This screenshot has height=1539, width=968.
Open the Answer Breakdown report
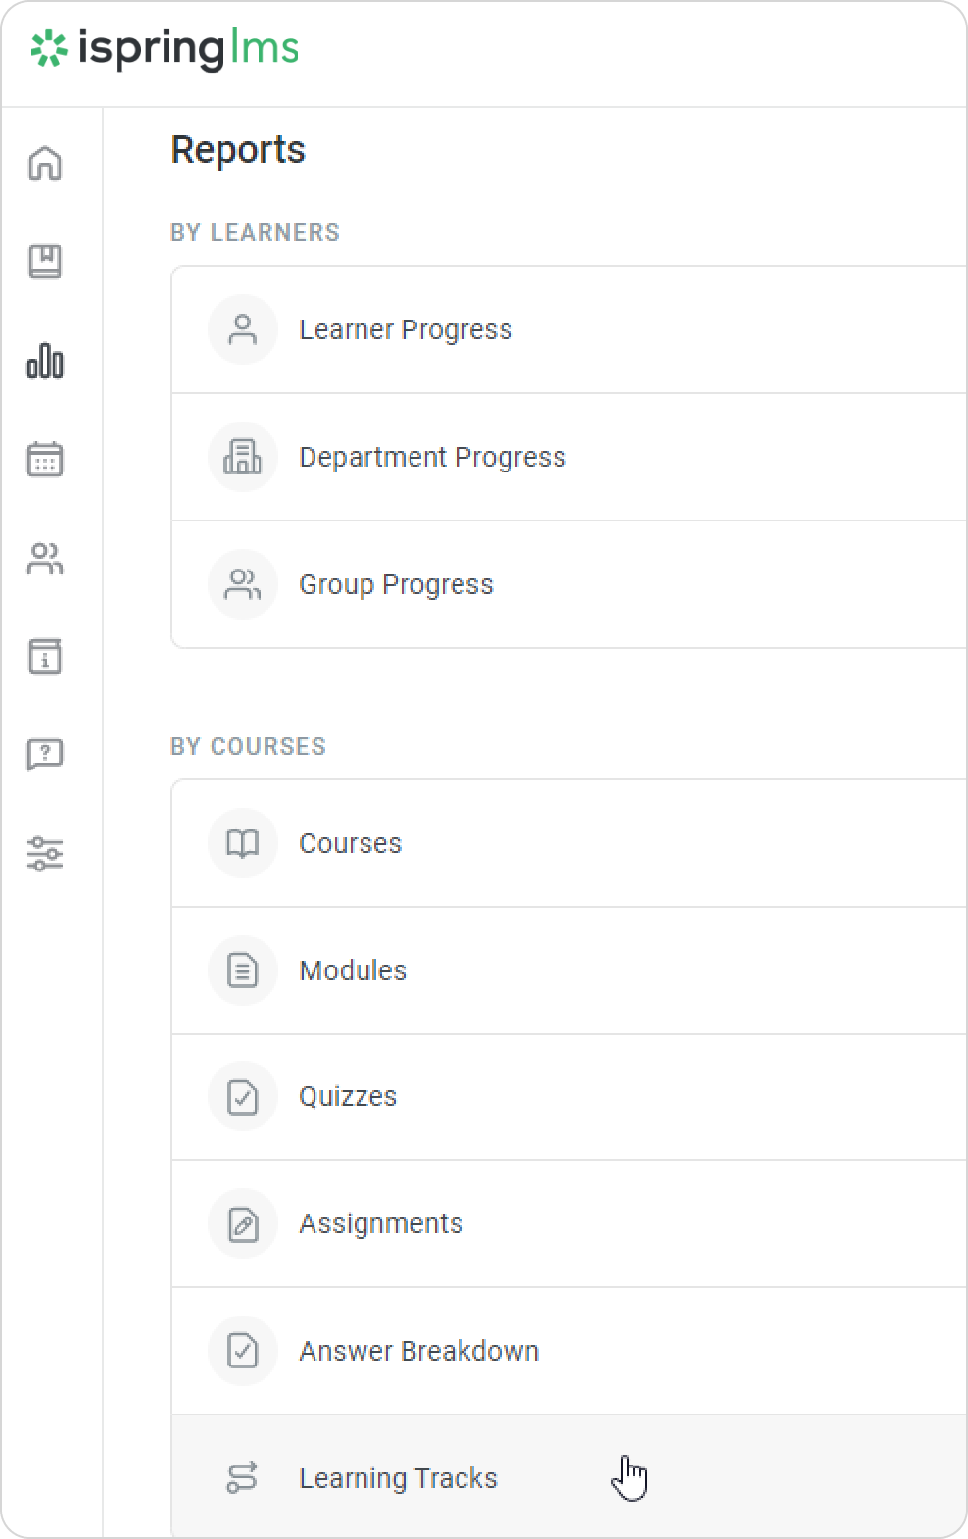[418, 1352]
